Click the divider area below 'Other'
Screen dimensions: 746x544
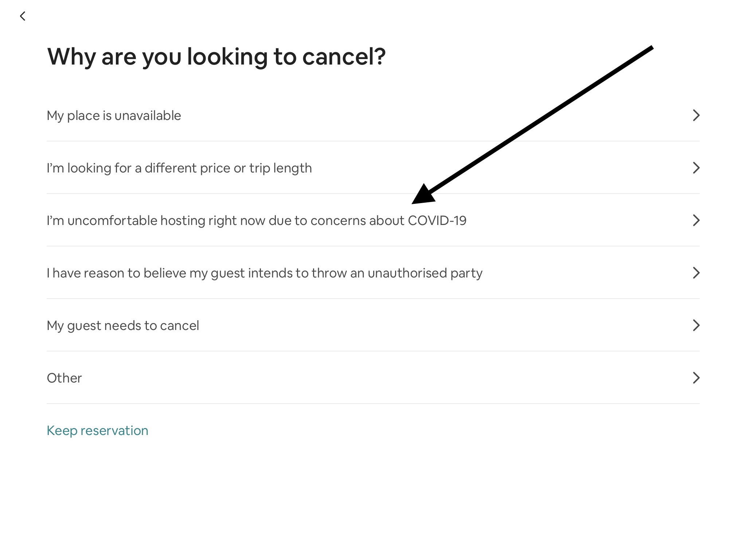point(373,404)
